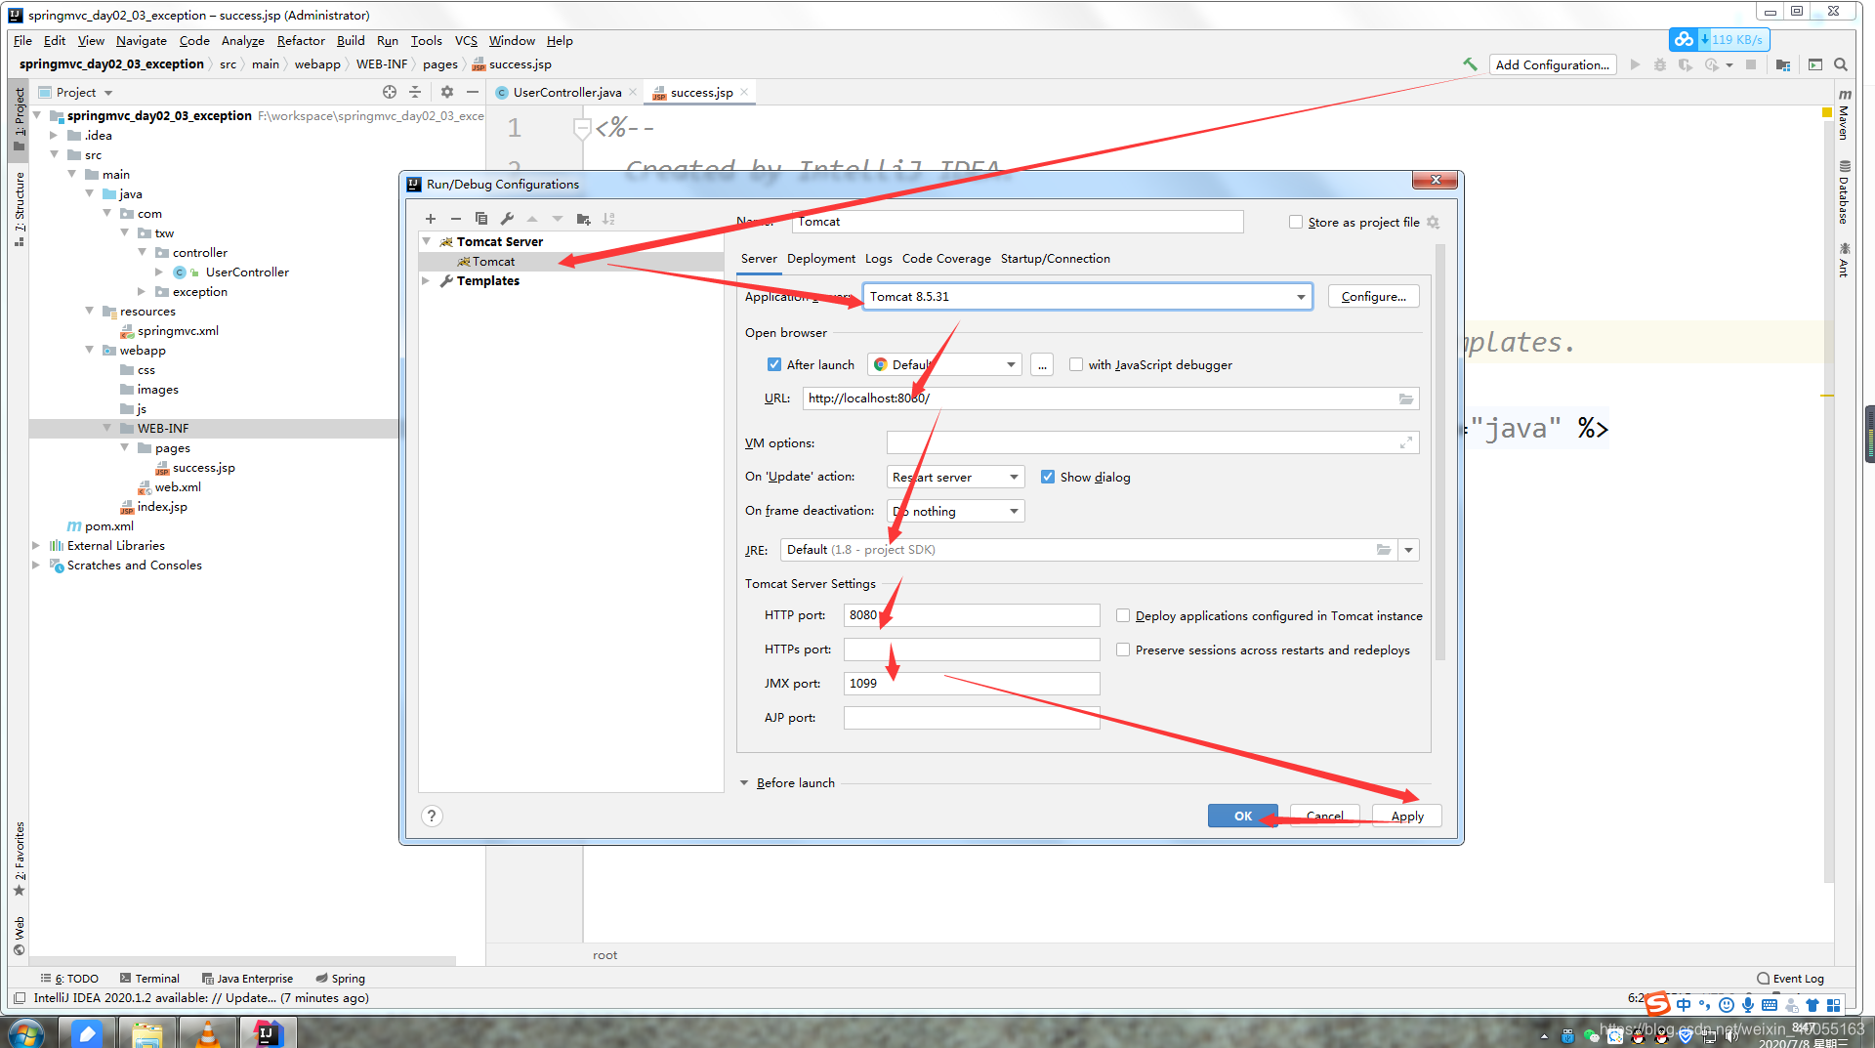
Task: Open Structure side tool window
Action: point(19,208)
